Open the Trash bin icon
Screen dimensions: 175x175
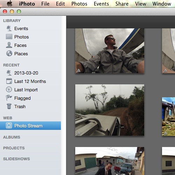click(9, 106)
